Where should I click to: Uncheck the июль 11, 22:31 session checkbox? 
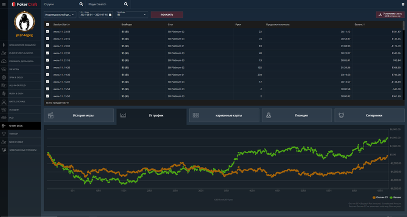[x=47, y=53]
